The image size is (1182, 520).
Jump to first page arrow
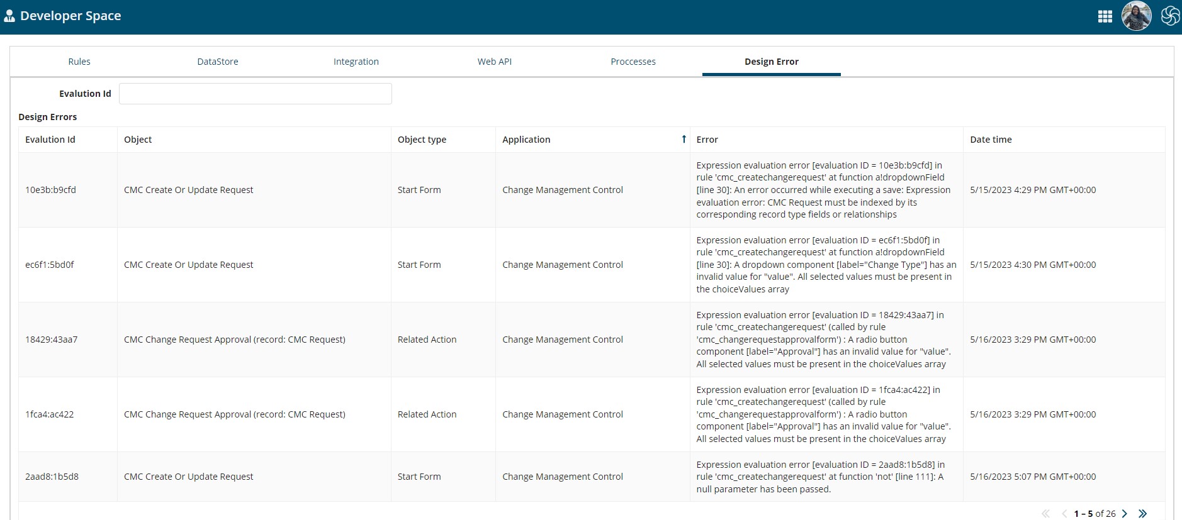tap(1045, 514)
